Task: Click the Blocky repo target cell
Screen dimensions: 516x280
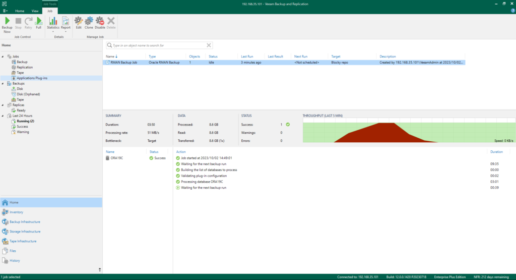Action: point(339,62)
